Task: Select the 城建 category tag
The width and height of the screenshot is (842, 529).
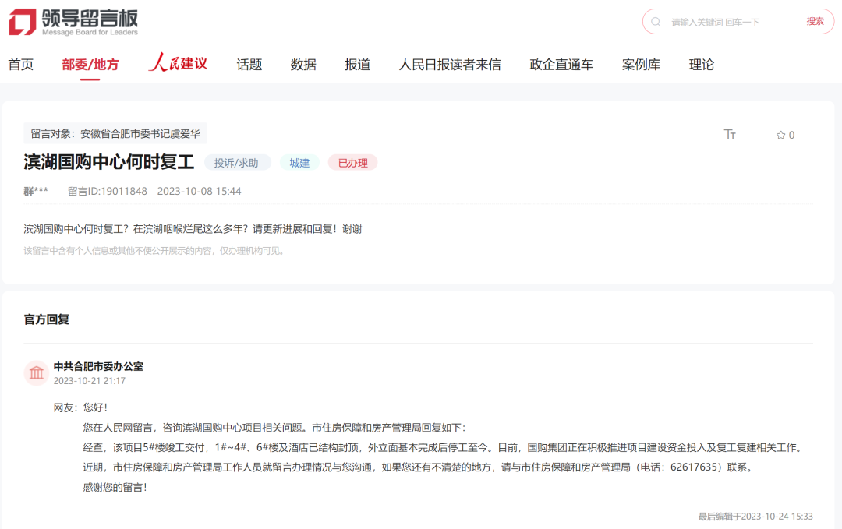Action: point(299,164)
